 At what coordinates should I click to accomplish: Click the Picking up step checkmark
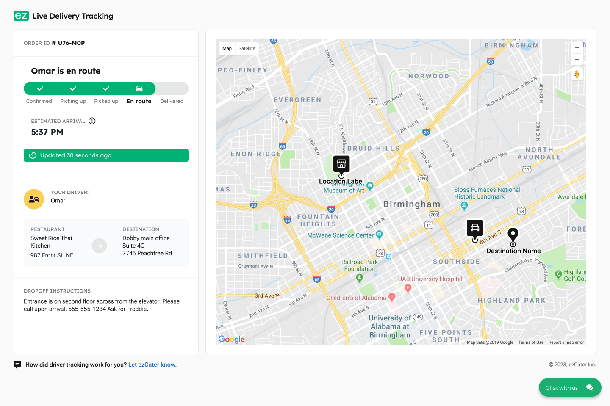point(73,88)
